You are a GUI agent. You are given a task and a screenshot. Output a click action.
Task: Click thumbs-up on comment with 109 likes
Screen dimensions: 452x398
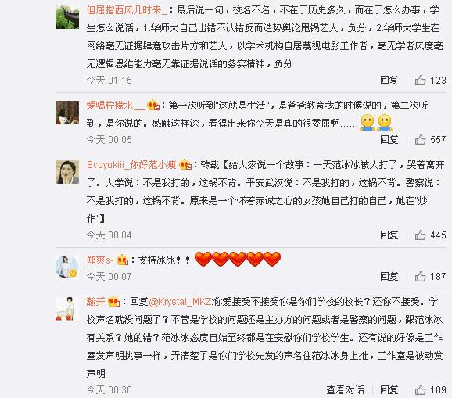(x=420, y=390)
